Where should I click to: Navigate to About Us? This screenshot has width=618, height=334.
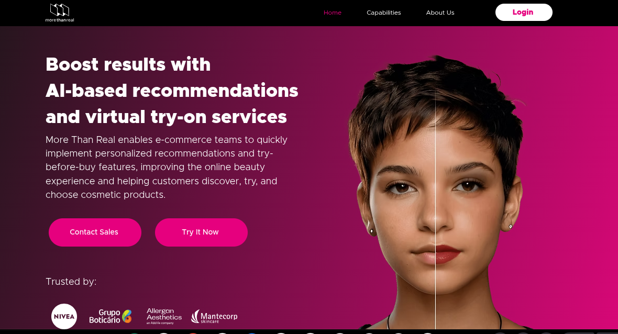[440, 13]
